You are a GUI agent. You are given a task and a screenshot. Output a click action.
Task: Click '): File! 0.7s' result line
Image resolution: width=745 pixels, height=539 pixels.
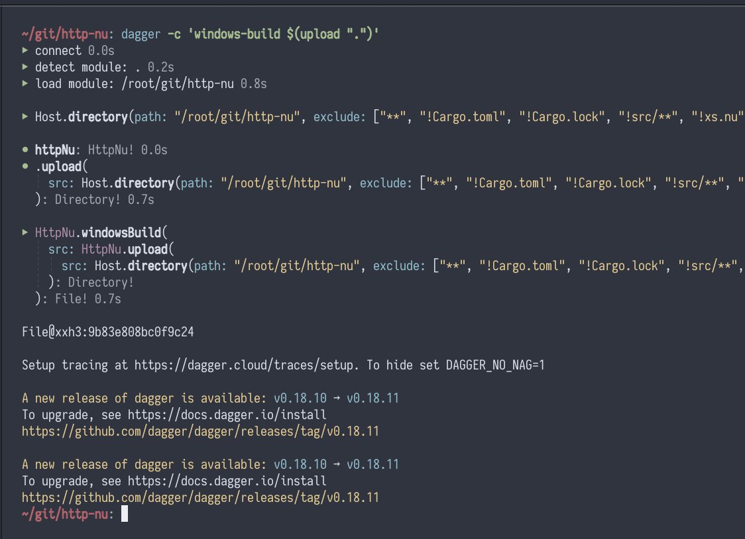(x=78, y=299)
